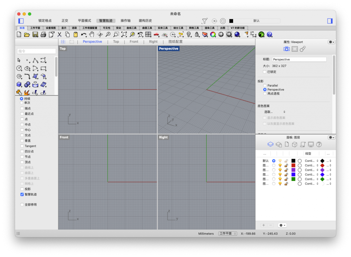Select the pointer arrow tool in left sidebar
351x257 pixels.
[x=19, y=60]
